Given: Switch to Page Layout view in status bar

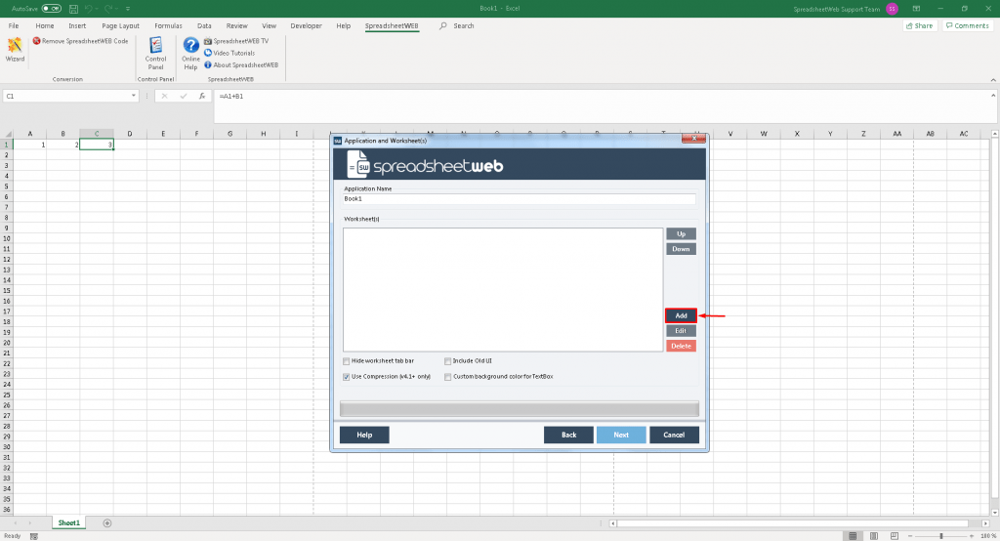Looking at the screenshot, I should coord(874,536).
